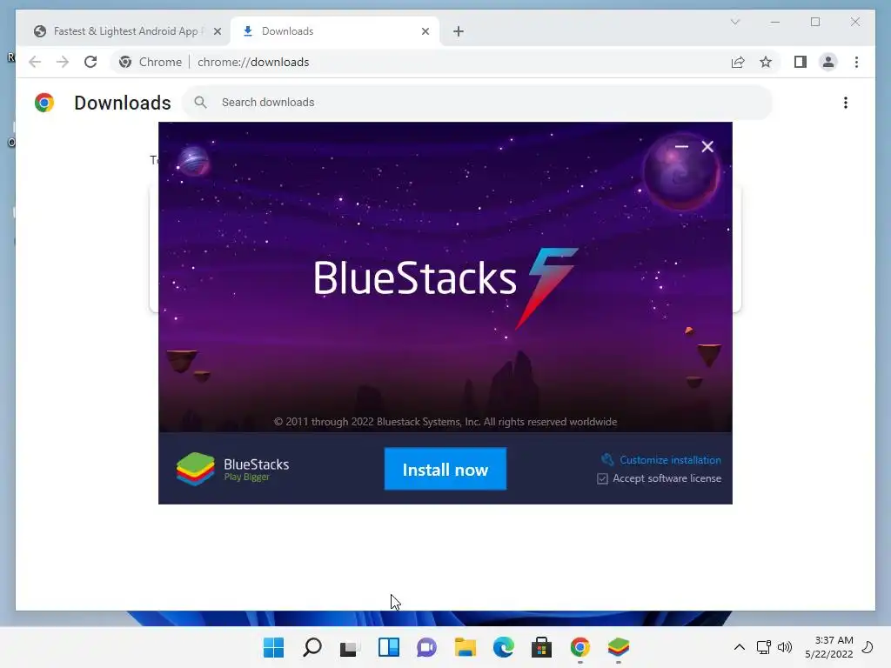This screenshot has height=668, width=891.
Task: Minimize the BlueStacks installer window
Action: (x=681, y=146)
